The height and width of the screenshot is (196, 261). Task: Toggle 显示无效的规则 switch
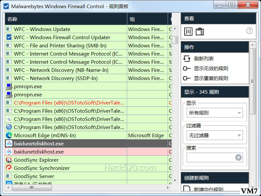pos(187,69)
